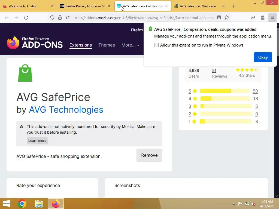Open the Themes section

pos(107,45)
